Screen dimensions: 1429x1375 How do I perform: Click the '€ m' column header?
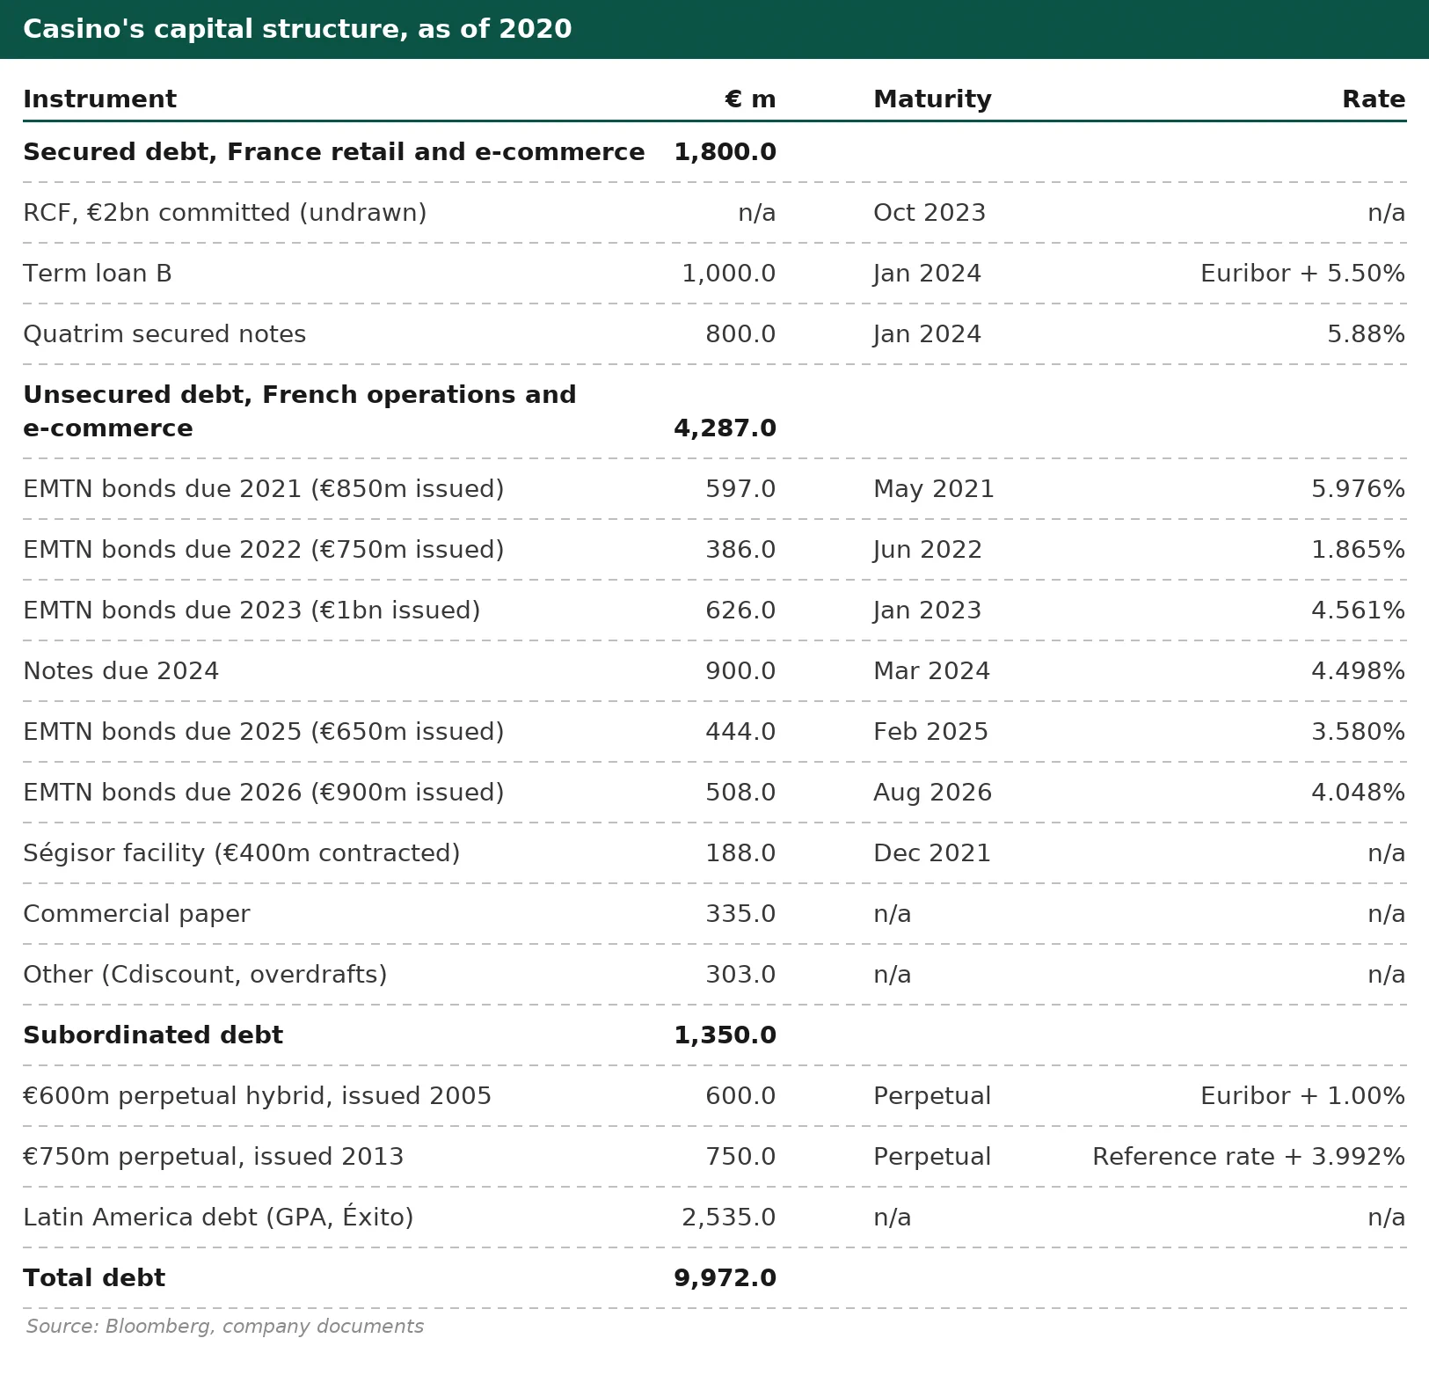click(x=750, y=99)
